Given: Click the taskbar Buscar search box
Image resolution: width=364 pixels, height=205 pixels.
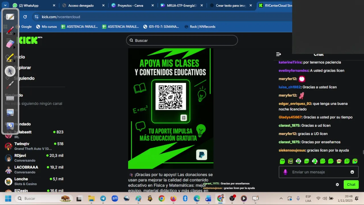Looking at the screenshot, I should click(44, 198).
